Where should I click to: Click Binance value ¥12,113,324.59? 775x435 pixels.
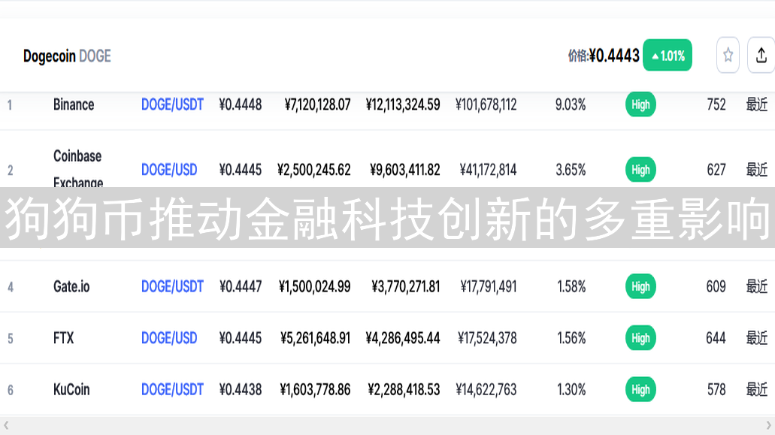click(x=403, y=104)
